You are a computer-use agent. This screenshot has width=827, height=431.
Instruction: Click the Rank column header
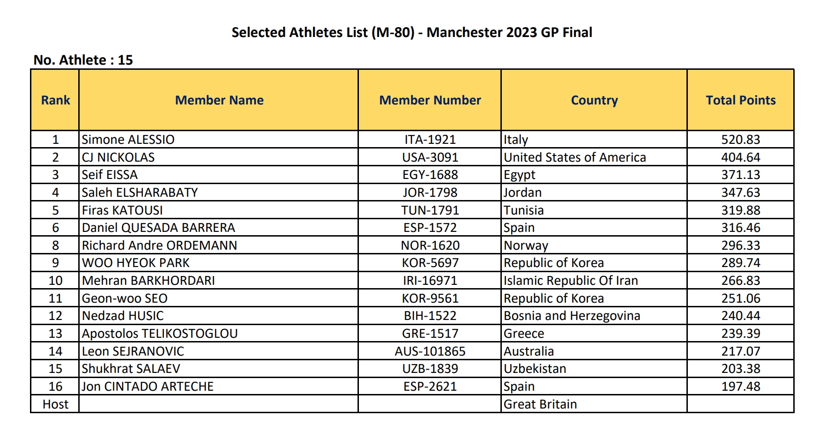coord(55,100)
